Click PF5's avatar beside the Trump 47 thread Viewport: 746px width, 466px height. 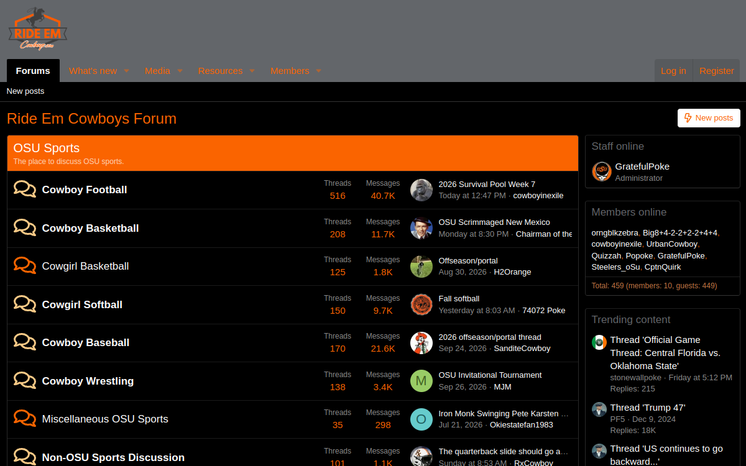pos(599,409)
